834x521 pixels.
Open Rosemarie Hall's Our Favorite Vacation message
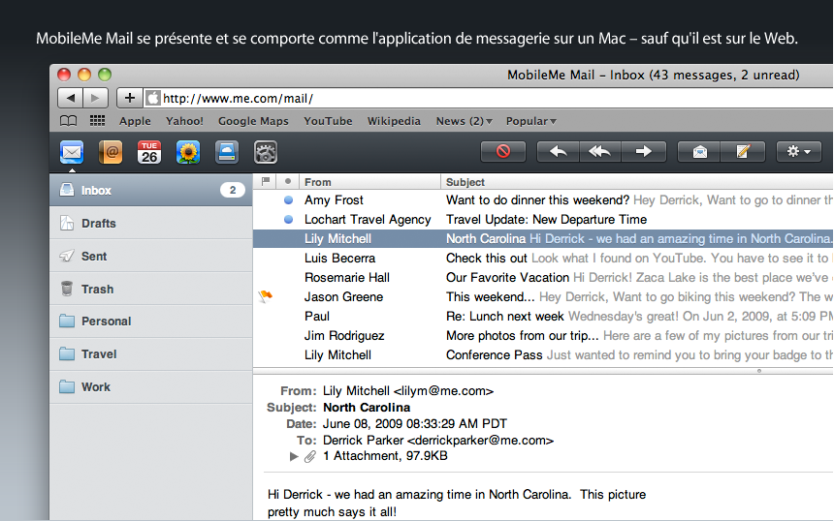pyautogui.click(x=543, y=277)
